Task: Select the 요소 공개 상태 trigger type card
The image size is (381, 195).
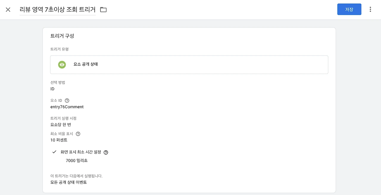Action: pos(189,64)
